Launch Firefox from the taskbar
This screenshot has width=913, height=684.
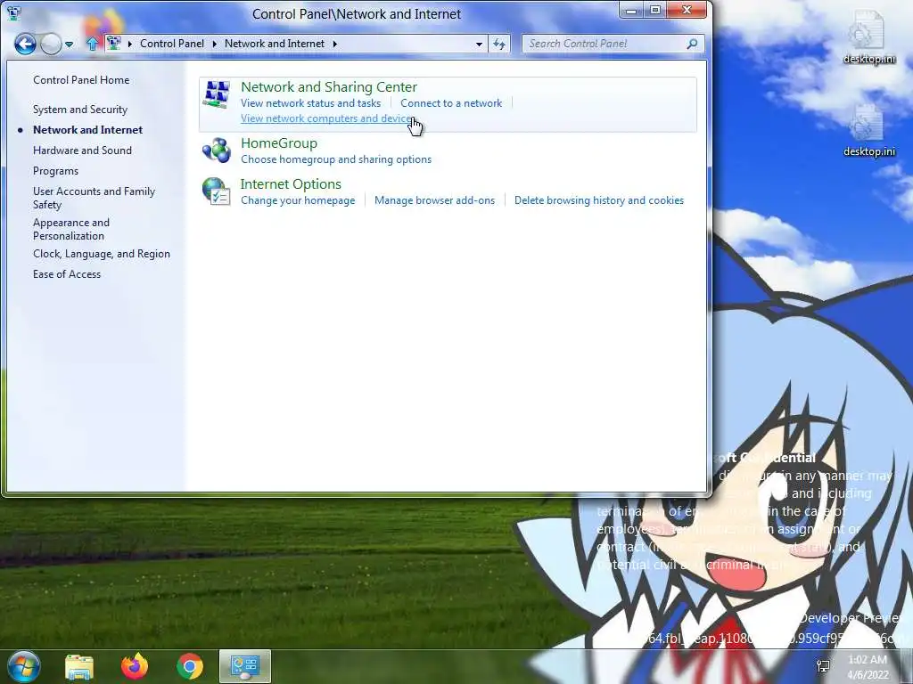[x=135, y=666]
